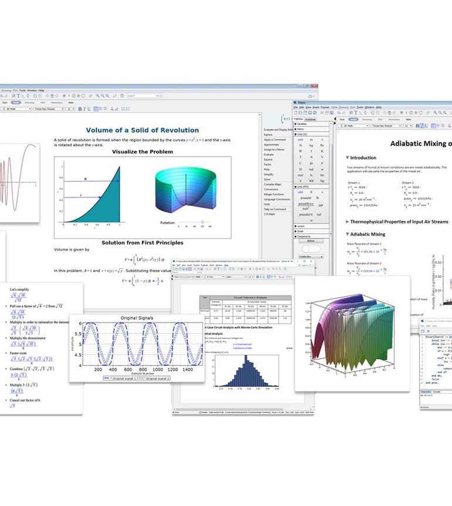Click the Button component in the Components palette
452x506 pixels.
311,241
